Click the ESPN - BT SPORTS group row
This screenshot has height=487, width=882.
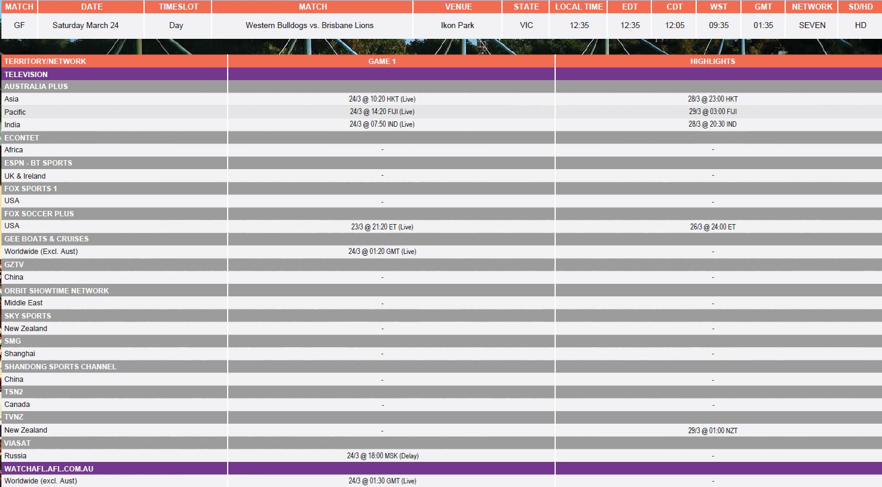[441, 163]
